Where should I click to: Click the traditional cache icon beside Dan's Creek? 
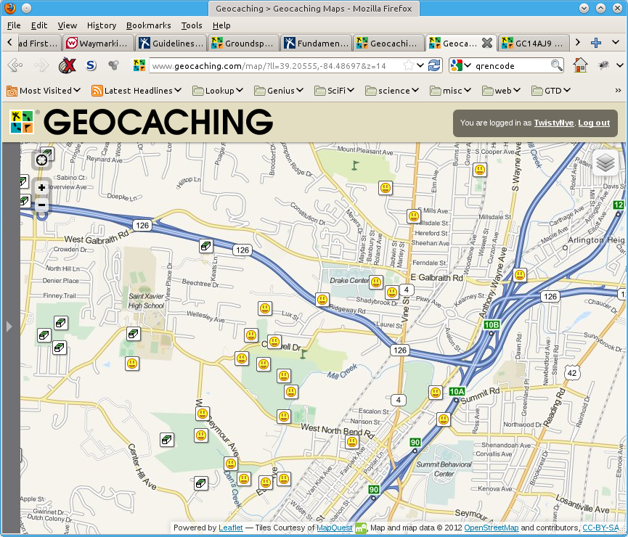pos(201,483)
